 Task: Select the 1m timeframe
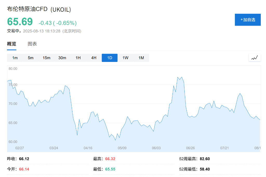coord(15,58)
